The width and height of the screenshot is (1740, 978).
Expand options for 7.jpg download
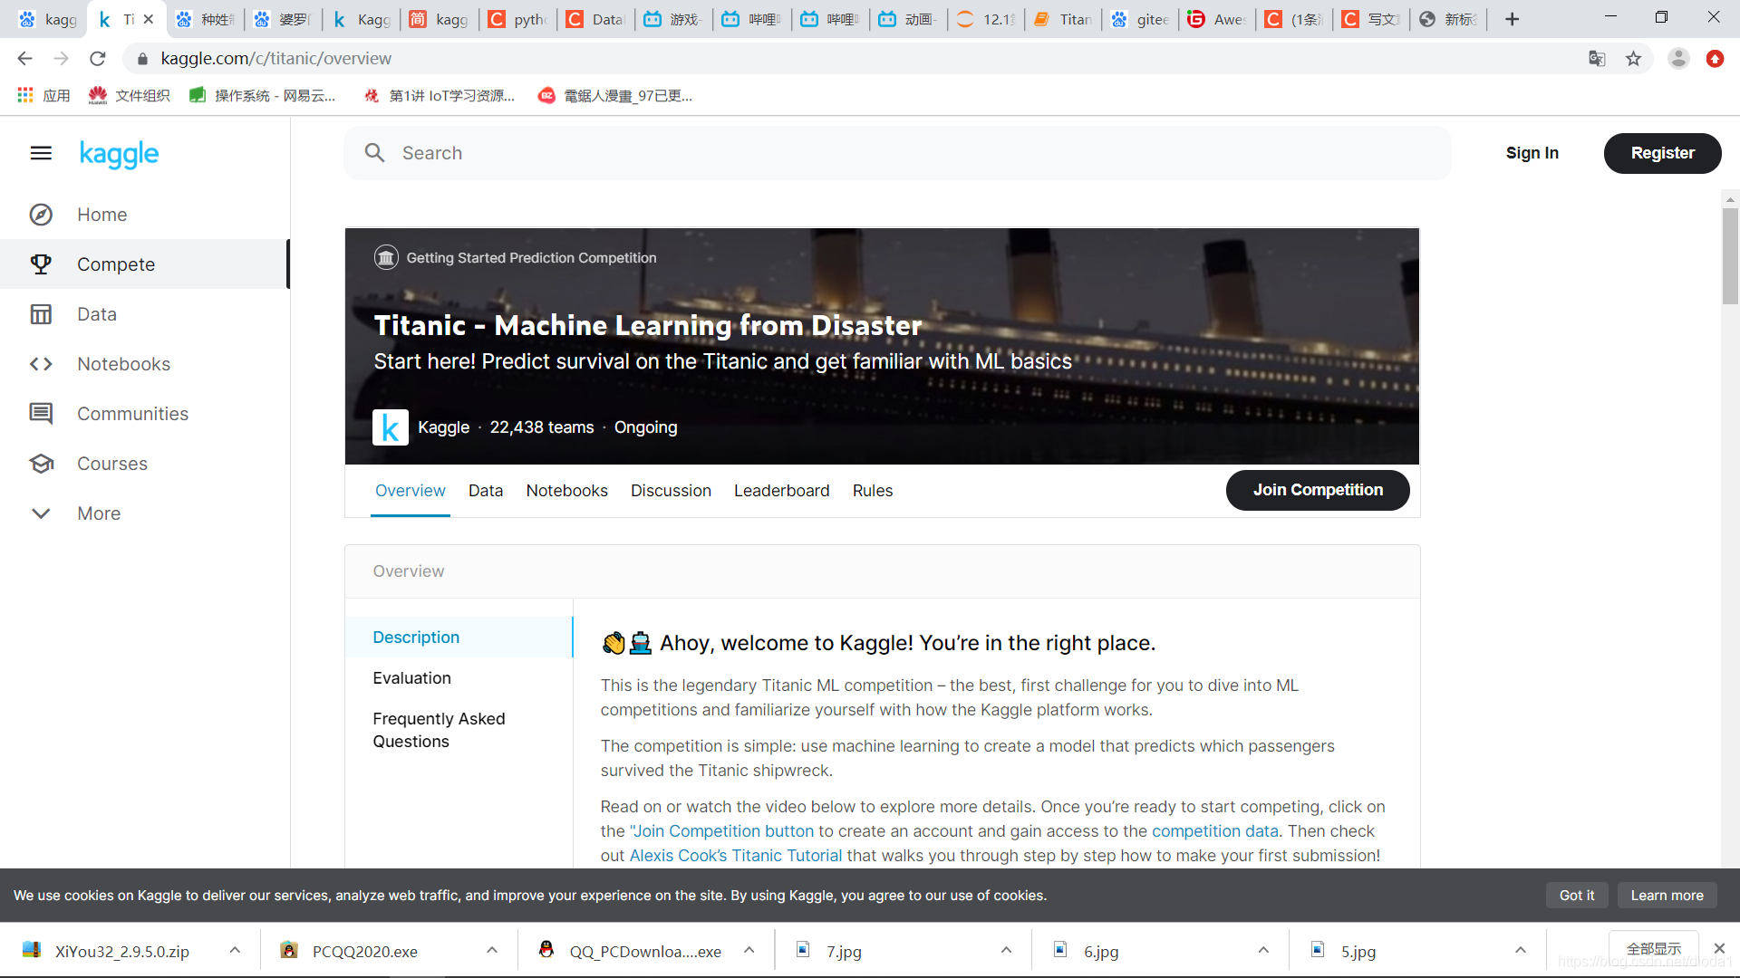pos(1006,950)
